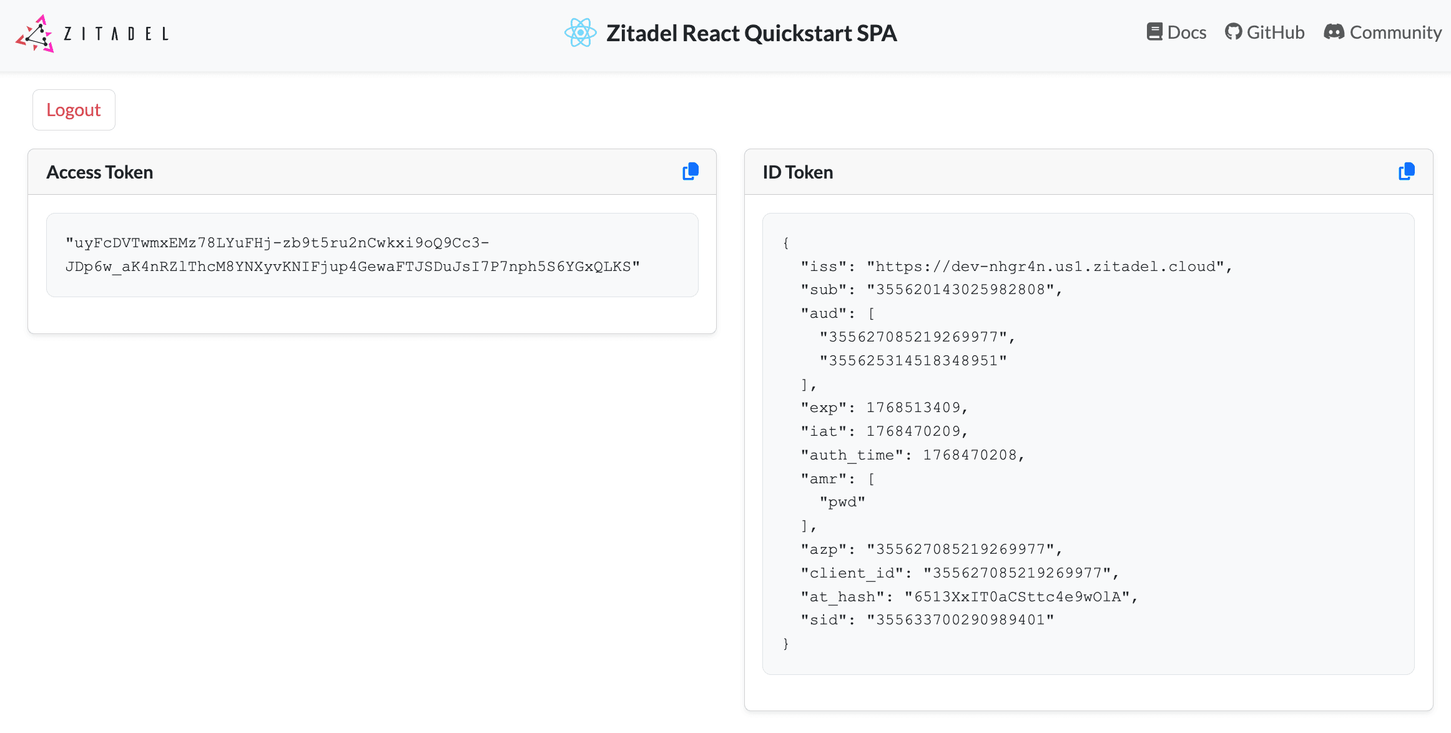1451x733 pixels.
Task: Click the Zitadel triangle mark in the logo
Action: (36, 33)
